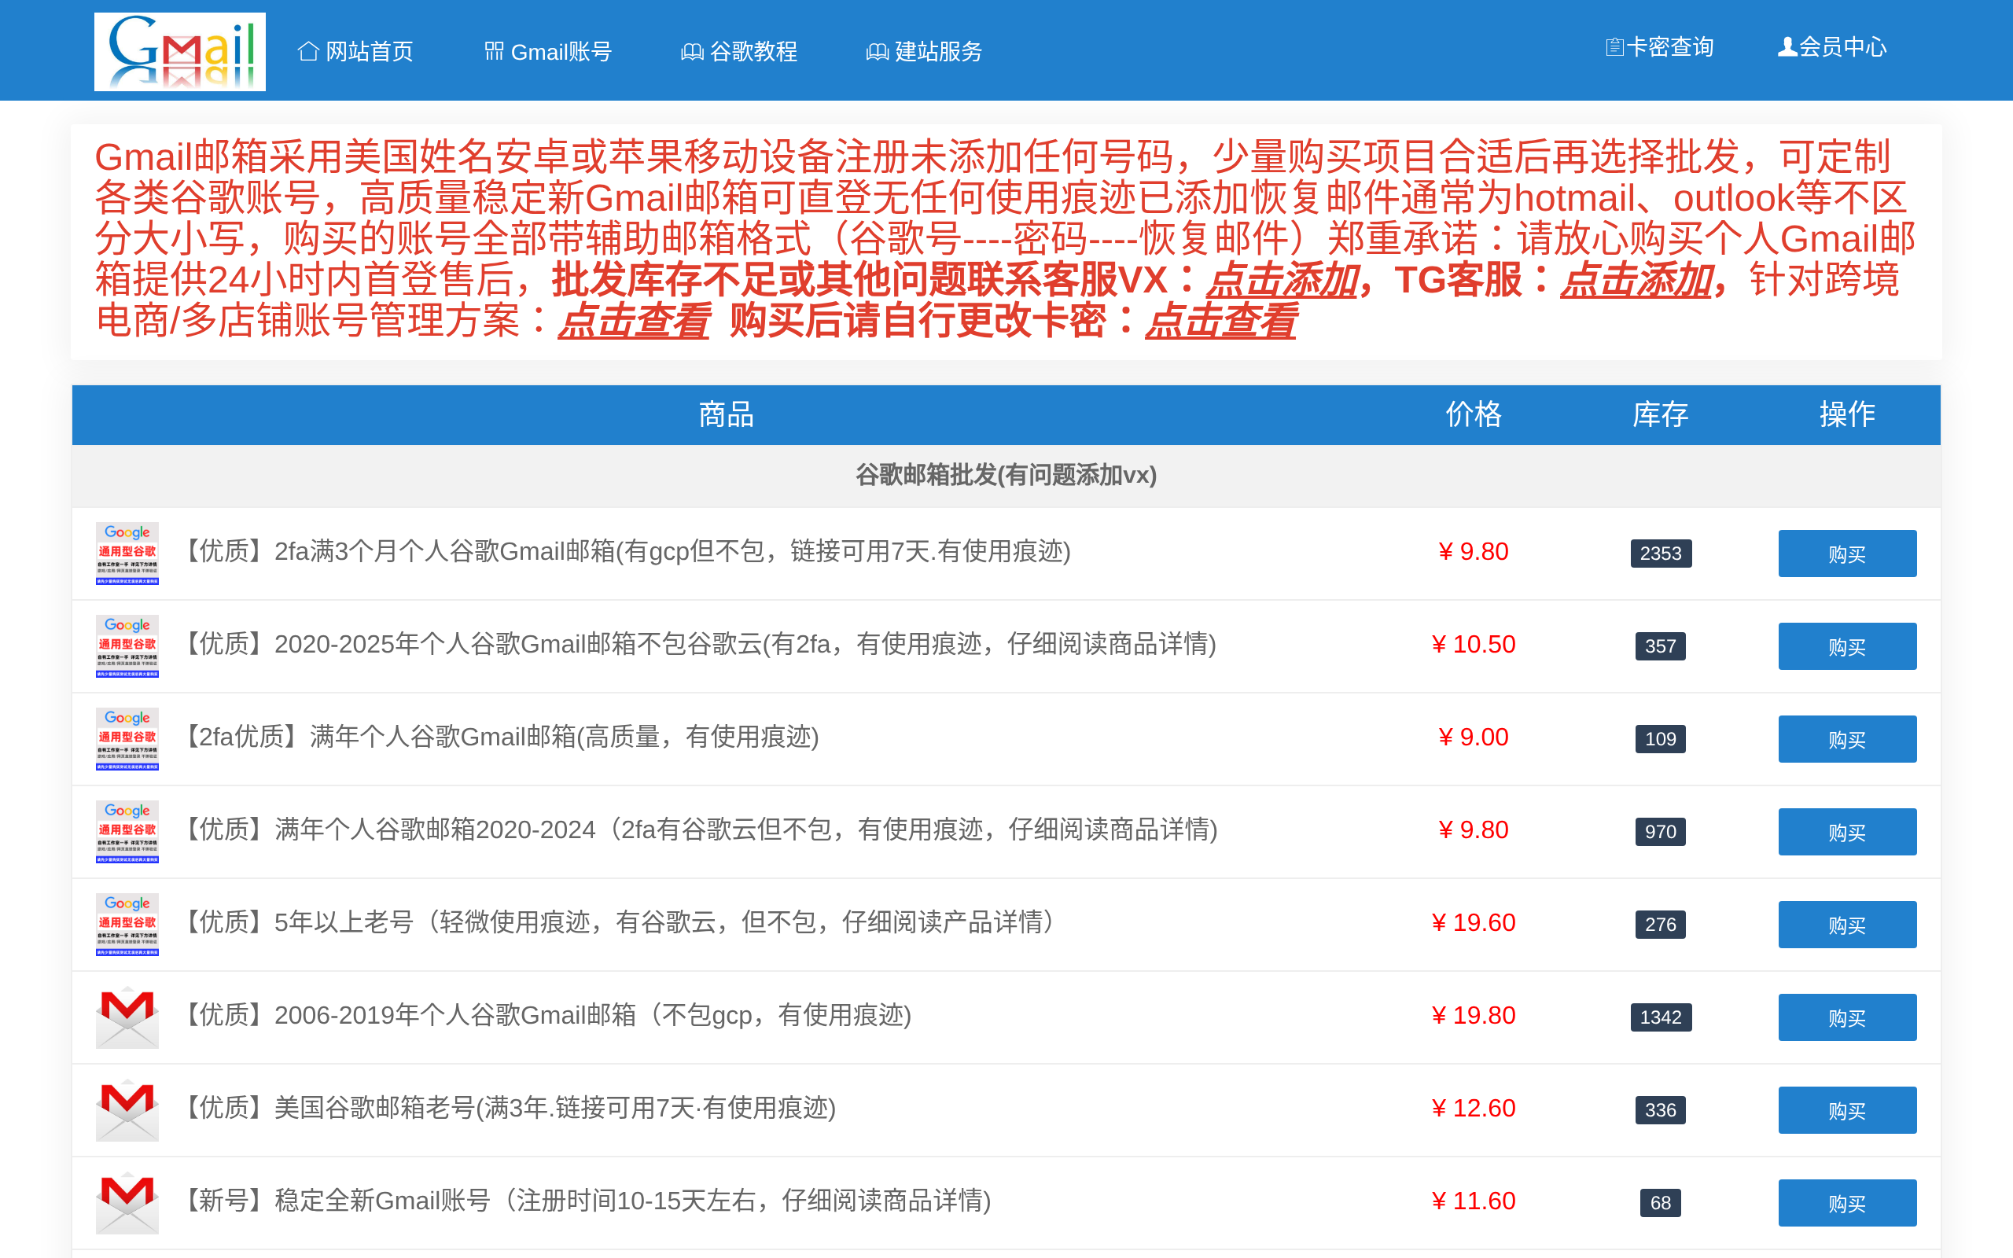The image size is (2013, 1258).
Task: Buy the 2fa满3个月个人谷歌Gmail邮箱 product
Action: [x=1846, y=554]
